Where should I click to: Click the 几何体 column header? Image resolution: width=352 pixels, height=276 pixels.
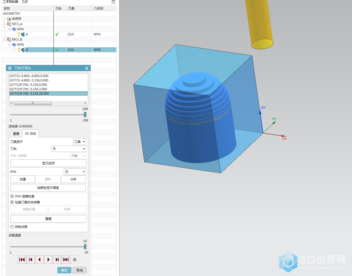pos(104,9)
